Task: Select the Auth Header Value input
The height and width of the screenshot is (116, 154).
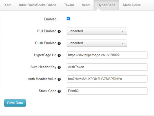Action: (107, 79)
